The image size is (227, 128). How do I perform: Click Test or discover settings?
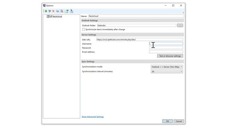point(170,56)
